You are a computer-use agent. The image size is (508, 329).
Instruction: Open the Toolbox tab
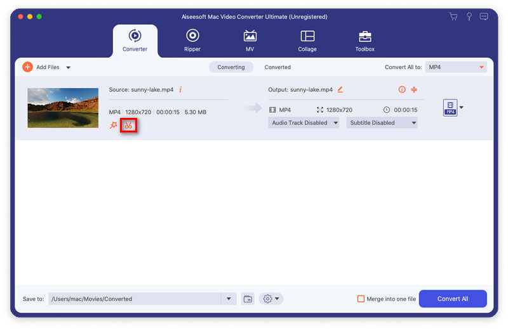[364, 41]
